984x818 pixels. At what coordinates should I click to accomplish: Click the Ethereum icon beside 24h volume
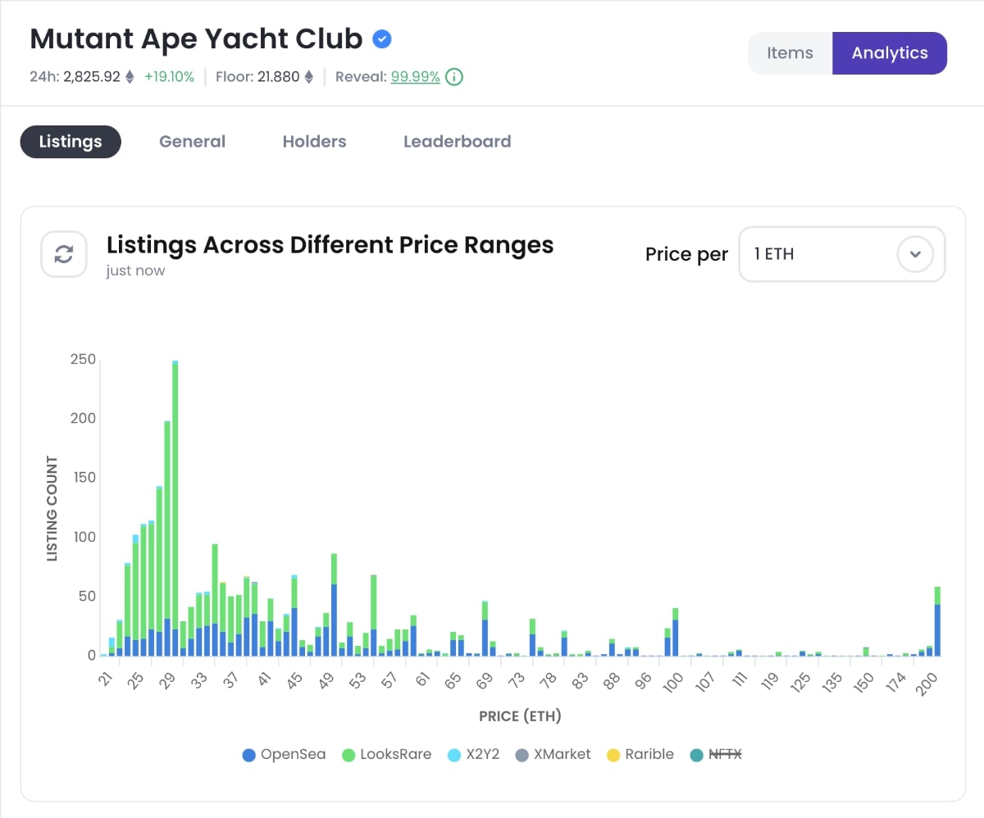pos(130,77)
